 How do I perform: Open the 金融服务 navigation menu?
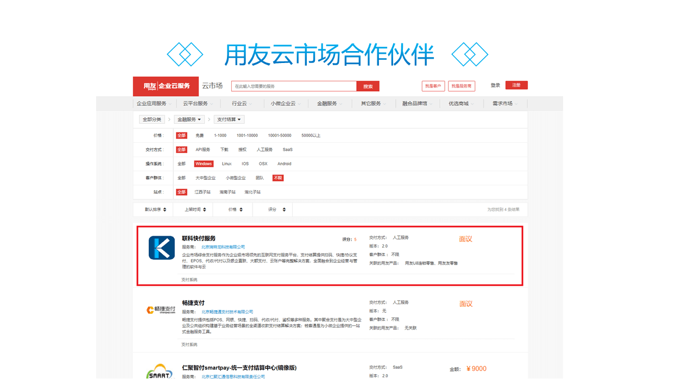coord(330,104)
